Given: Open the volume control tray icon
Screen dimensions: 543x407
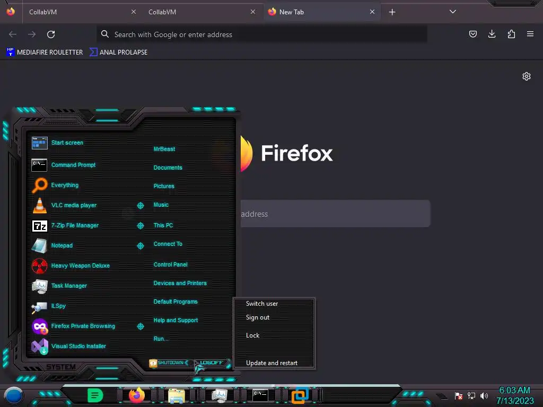Looking at the screenshot, I should coord(484,395).
